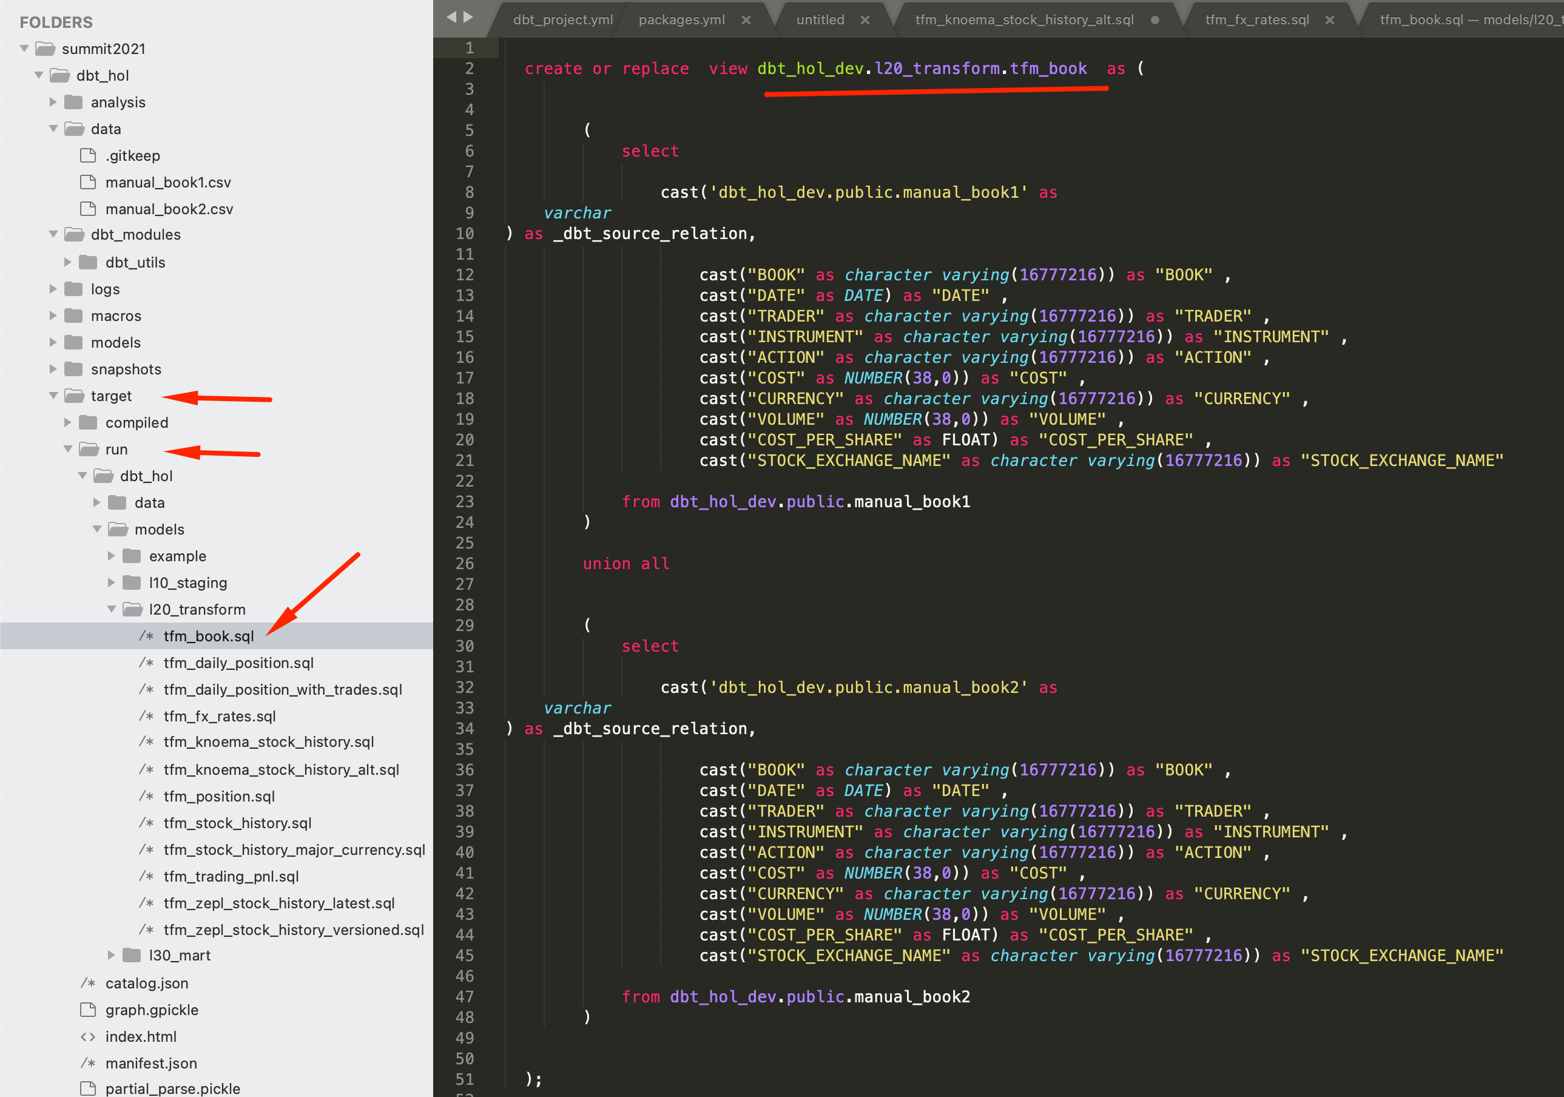Viewport: 1564px width, 1097px height.
Task: Close the tfm_fx_rates.sql tab
Action: [1329, 21]
